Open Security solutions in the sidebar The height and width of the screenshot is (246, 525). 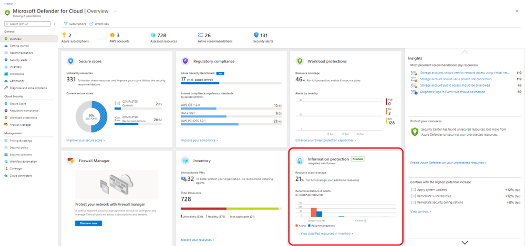[21, 154]
